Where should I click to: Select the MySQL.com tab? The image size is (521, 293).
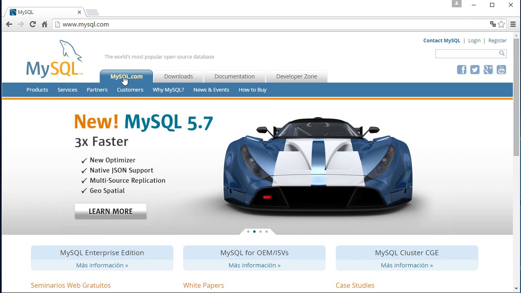[x=127, y=77]
